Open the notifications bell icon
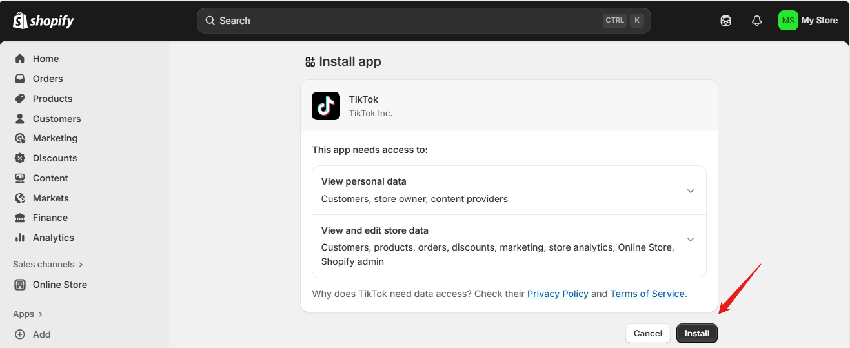Image resolution: width=850 pixels, height=348 pixels. [757, 21]
